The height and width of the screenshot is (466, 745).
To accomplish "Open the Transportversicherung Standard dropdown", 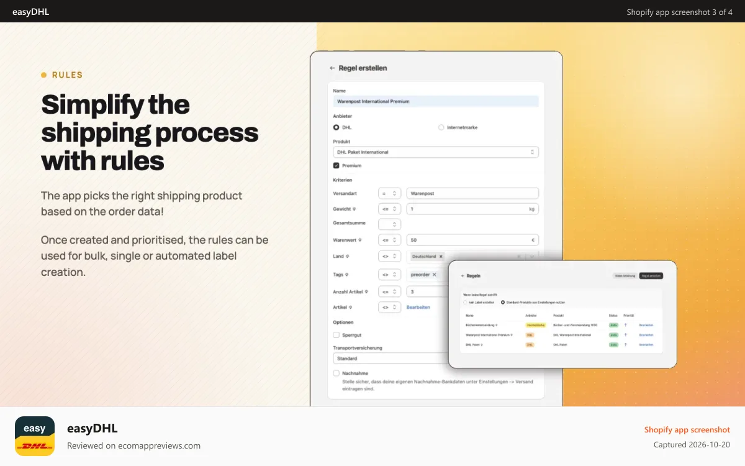I will point(390,359).
